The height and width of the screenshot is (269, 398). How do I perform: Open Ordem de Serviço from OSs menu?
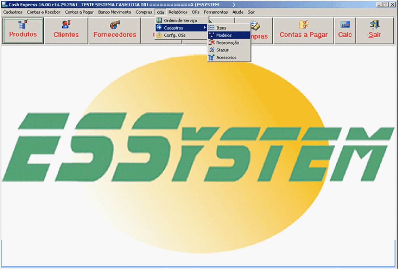(x=180, y=21)
